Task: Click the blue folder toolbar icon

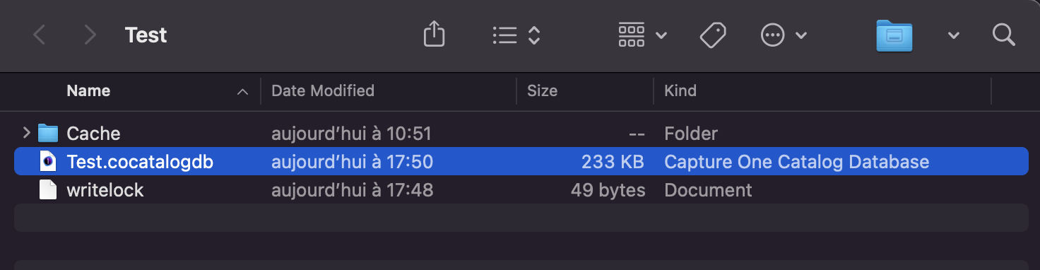Action: [x=894, y=35]
